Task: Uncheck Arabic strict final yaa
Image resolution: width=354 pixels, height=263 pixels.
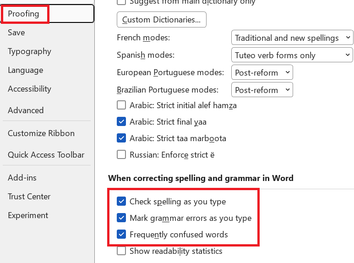Action: click(x=121, y=121)
